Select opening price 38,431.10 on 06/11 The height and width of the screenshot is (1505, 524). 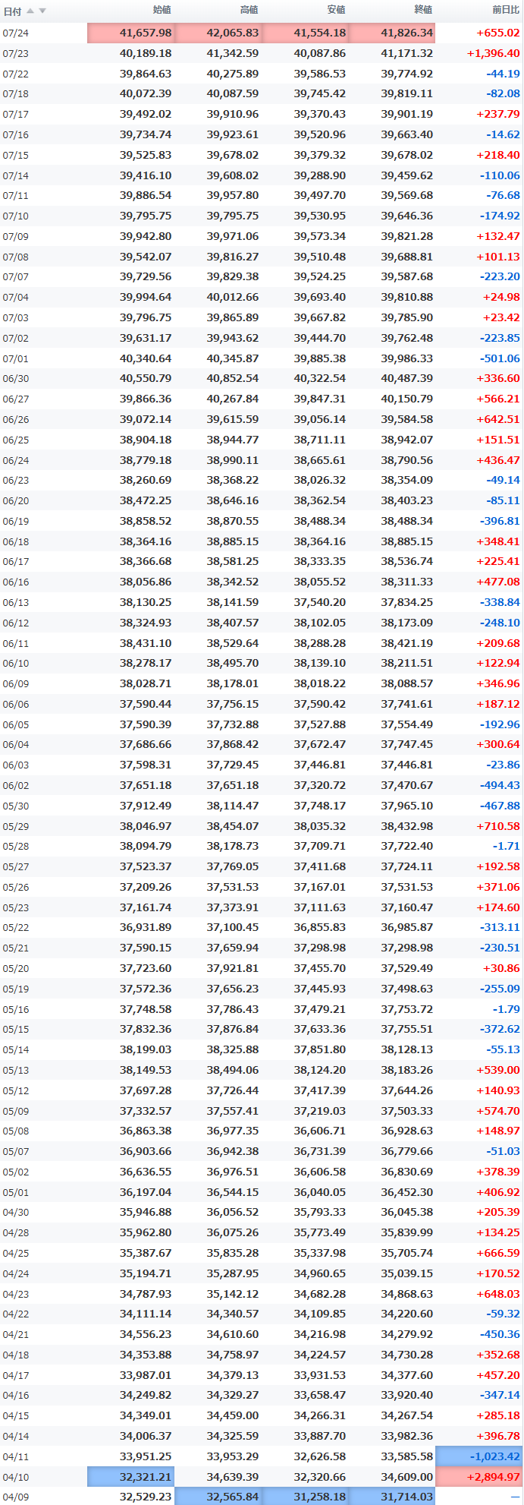point(146,643)
